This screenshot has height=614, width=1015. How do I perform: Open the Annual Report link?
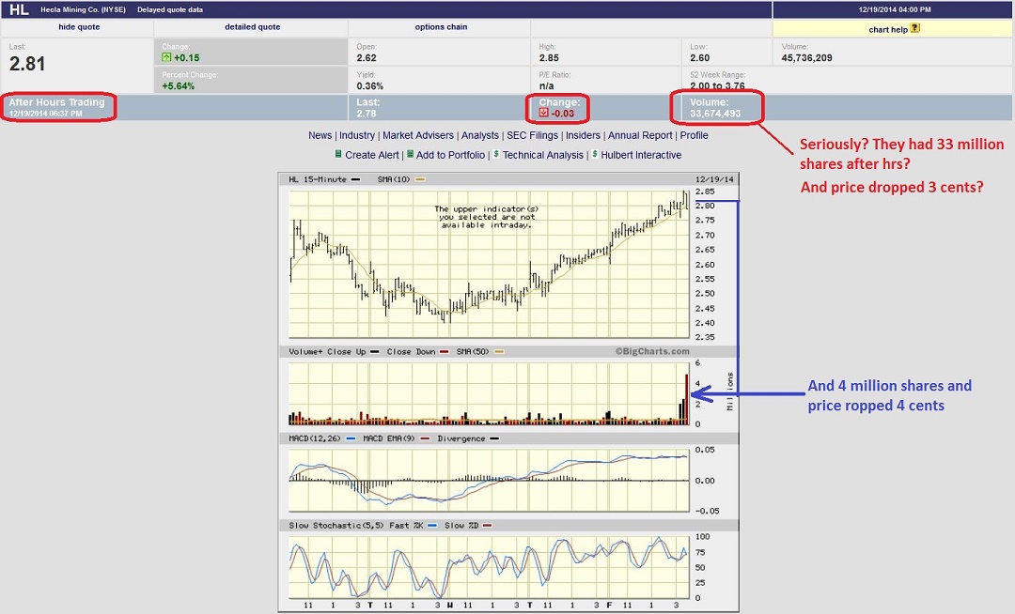(640, 135)
